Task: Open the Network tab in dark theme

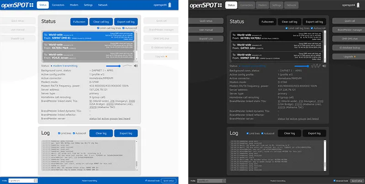Action: [291, 5]
